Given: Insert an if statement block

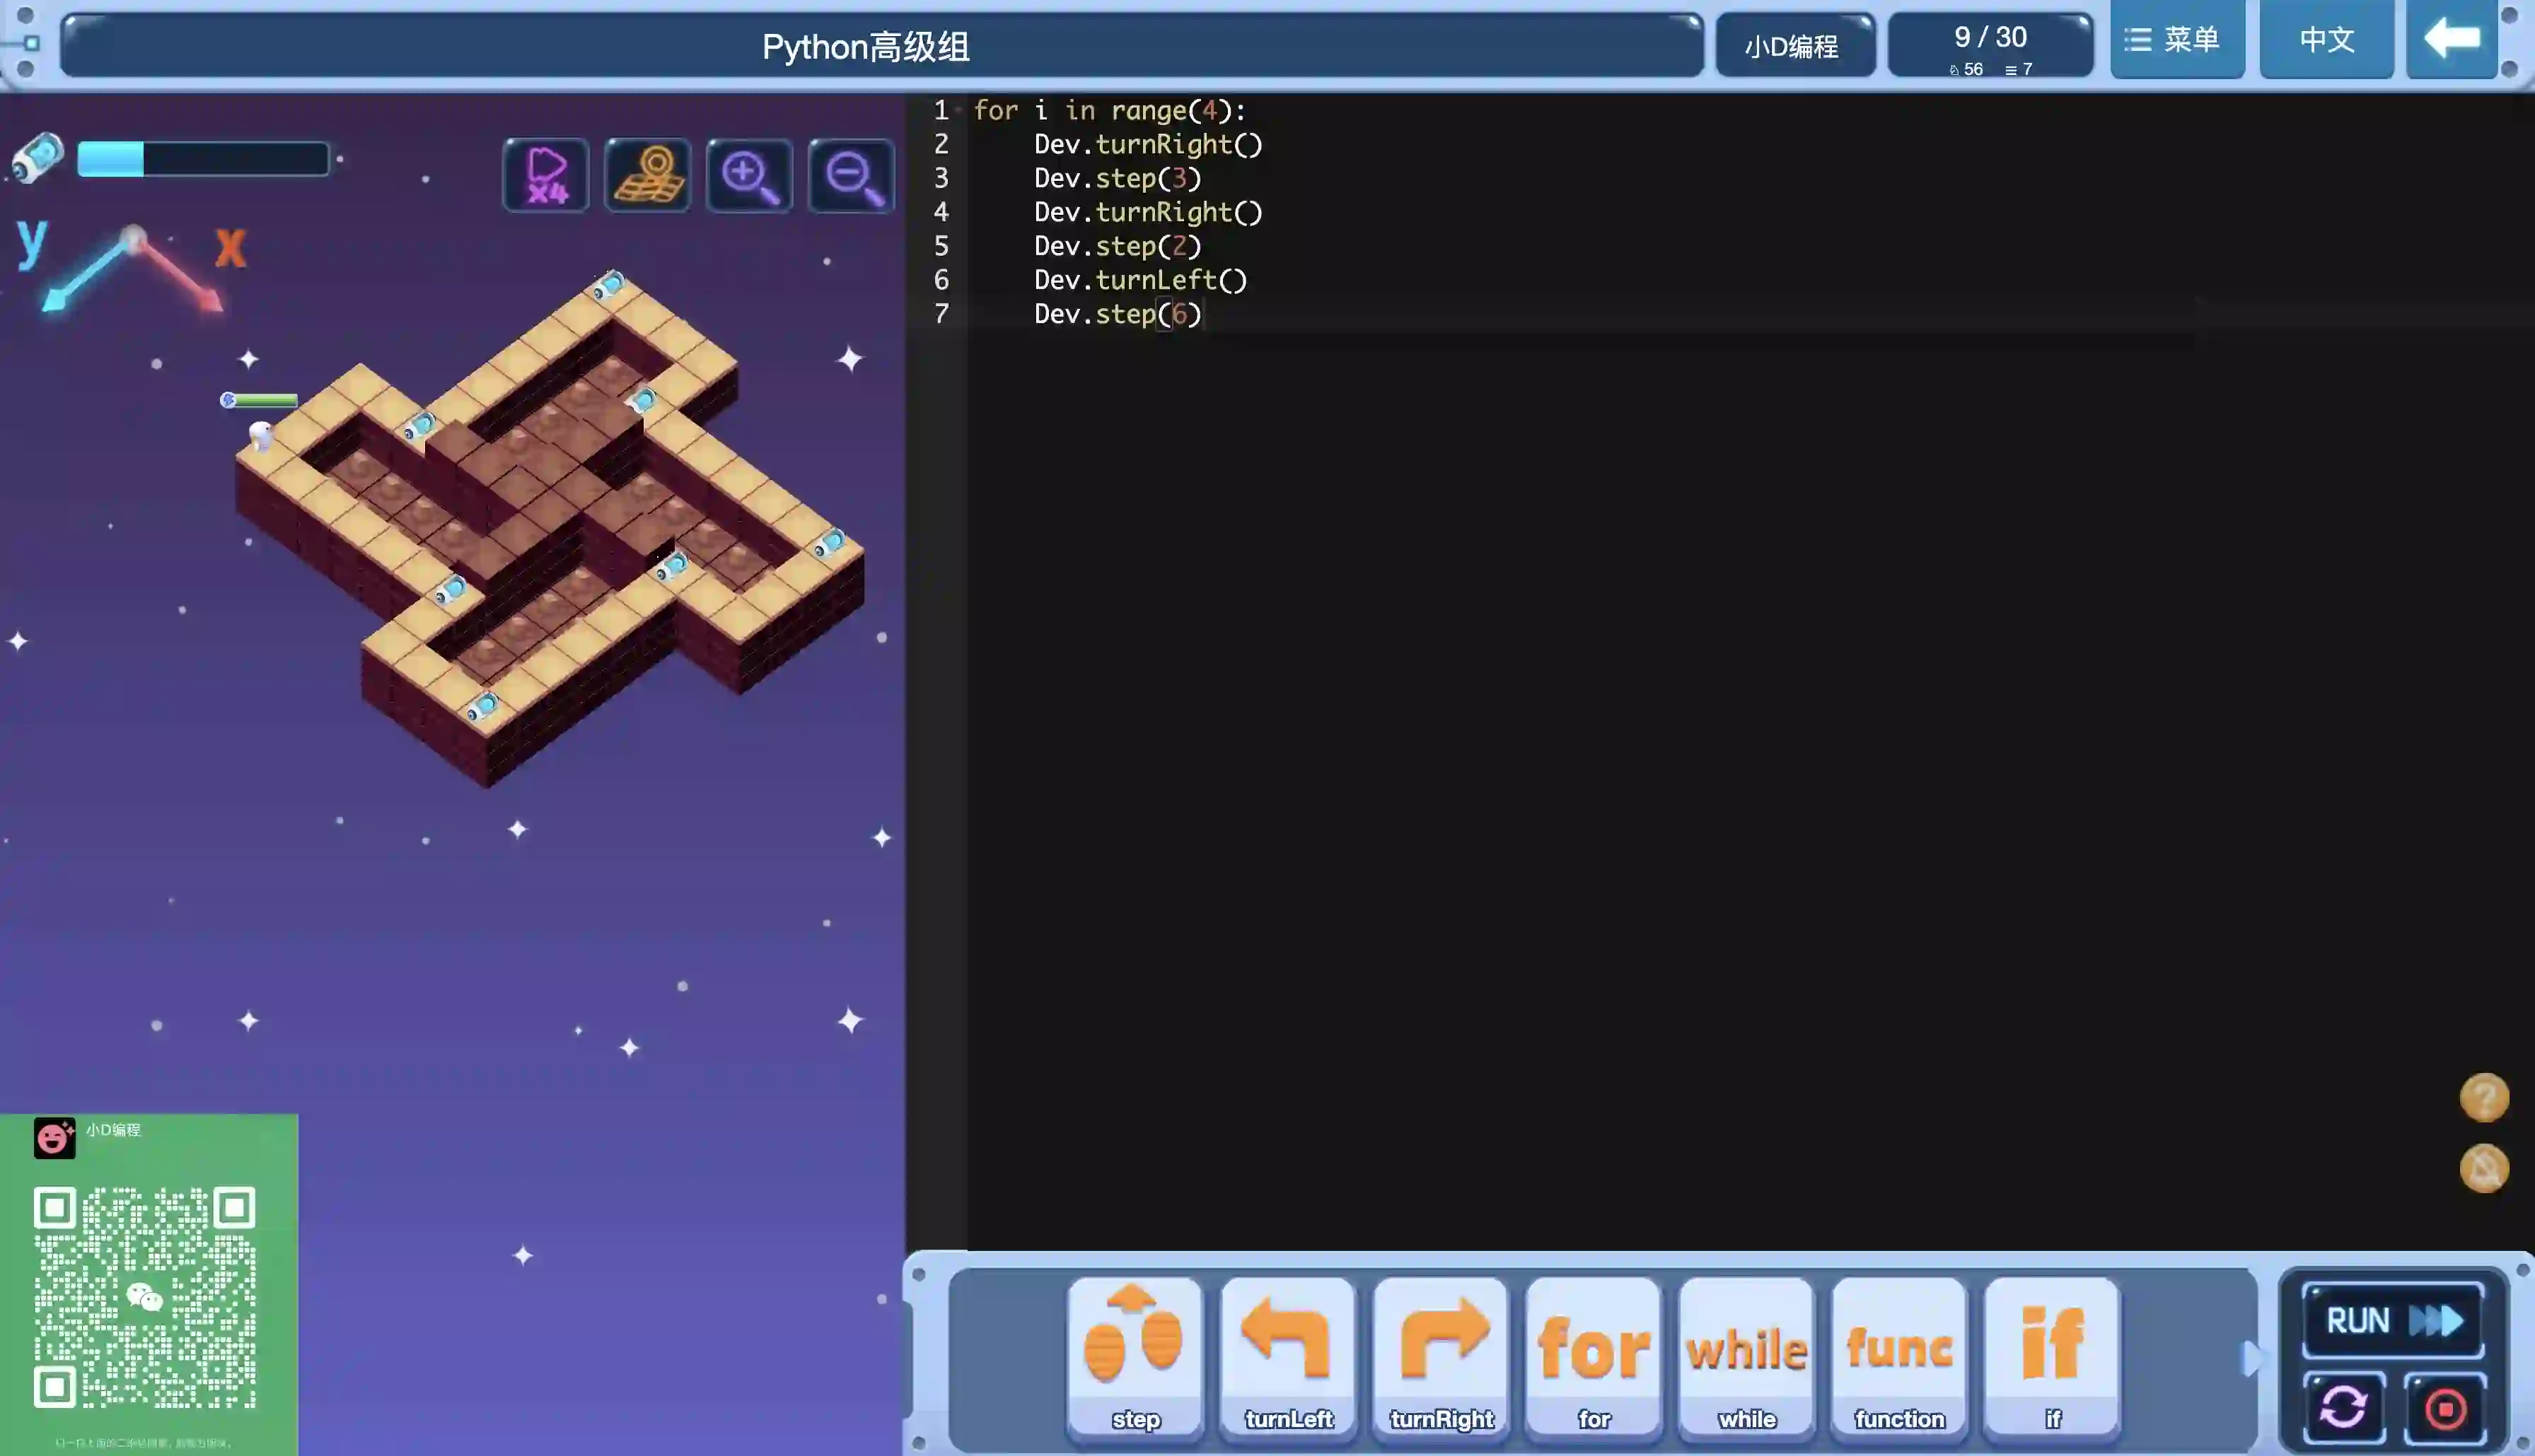Looking at the screenshot, I should [2052, 1355].
